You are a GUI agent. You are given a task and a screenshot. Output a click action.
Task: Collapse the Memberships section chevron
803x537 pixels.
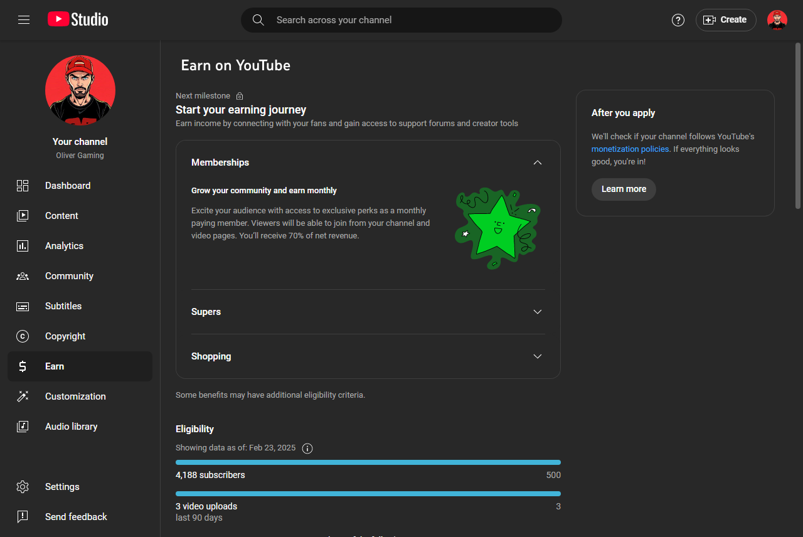538,162
